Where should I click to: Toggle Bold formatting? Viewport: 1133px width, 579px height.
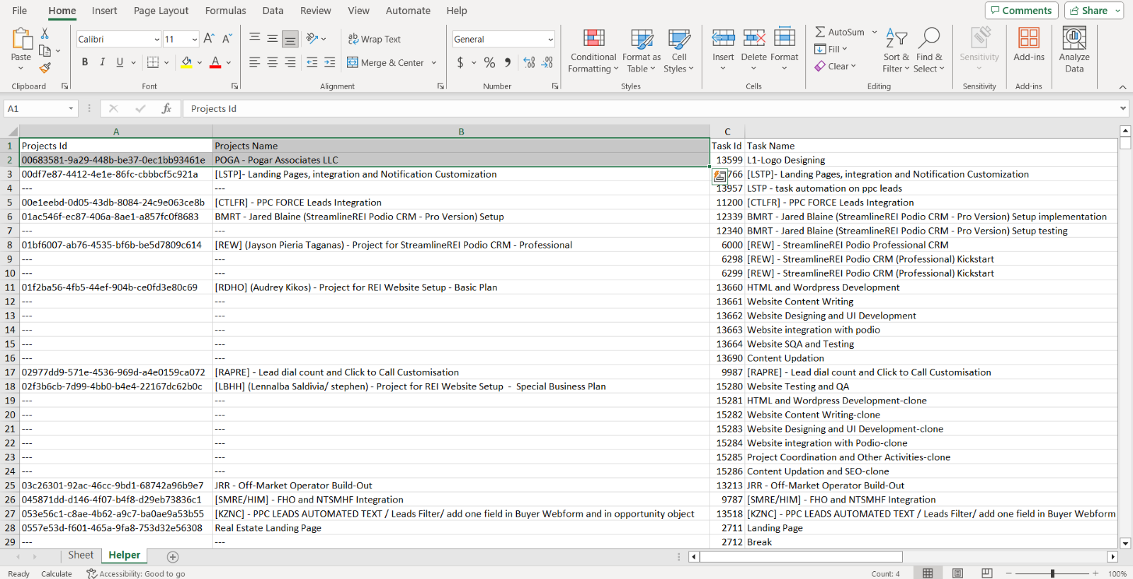pos(85,62)
